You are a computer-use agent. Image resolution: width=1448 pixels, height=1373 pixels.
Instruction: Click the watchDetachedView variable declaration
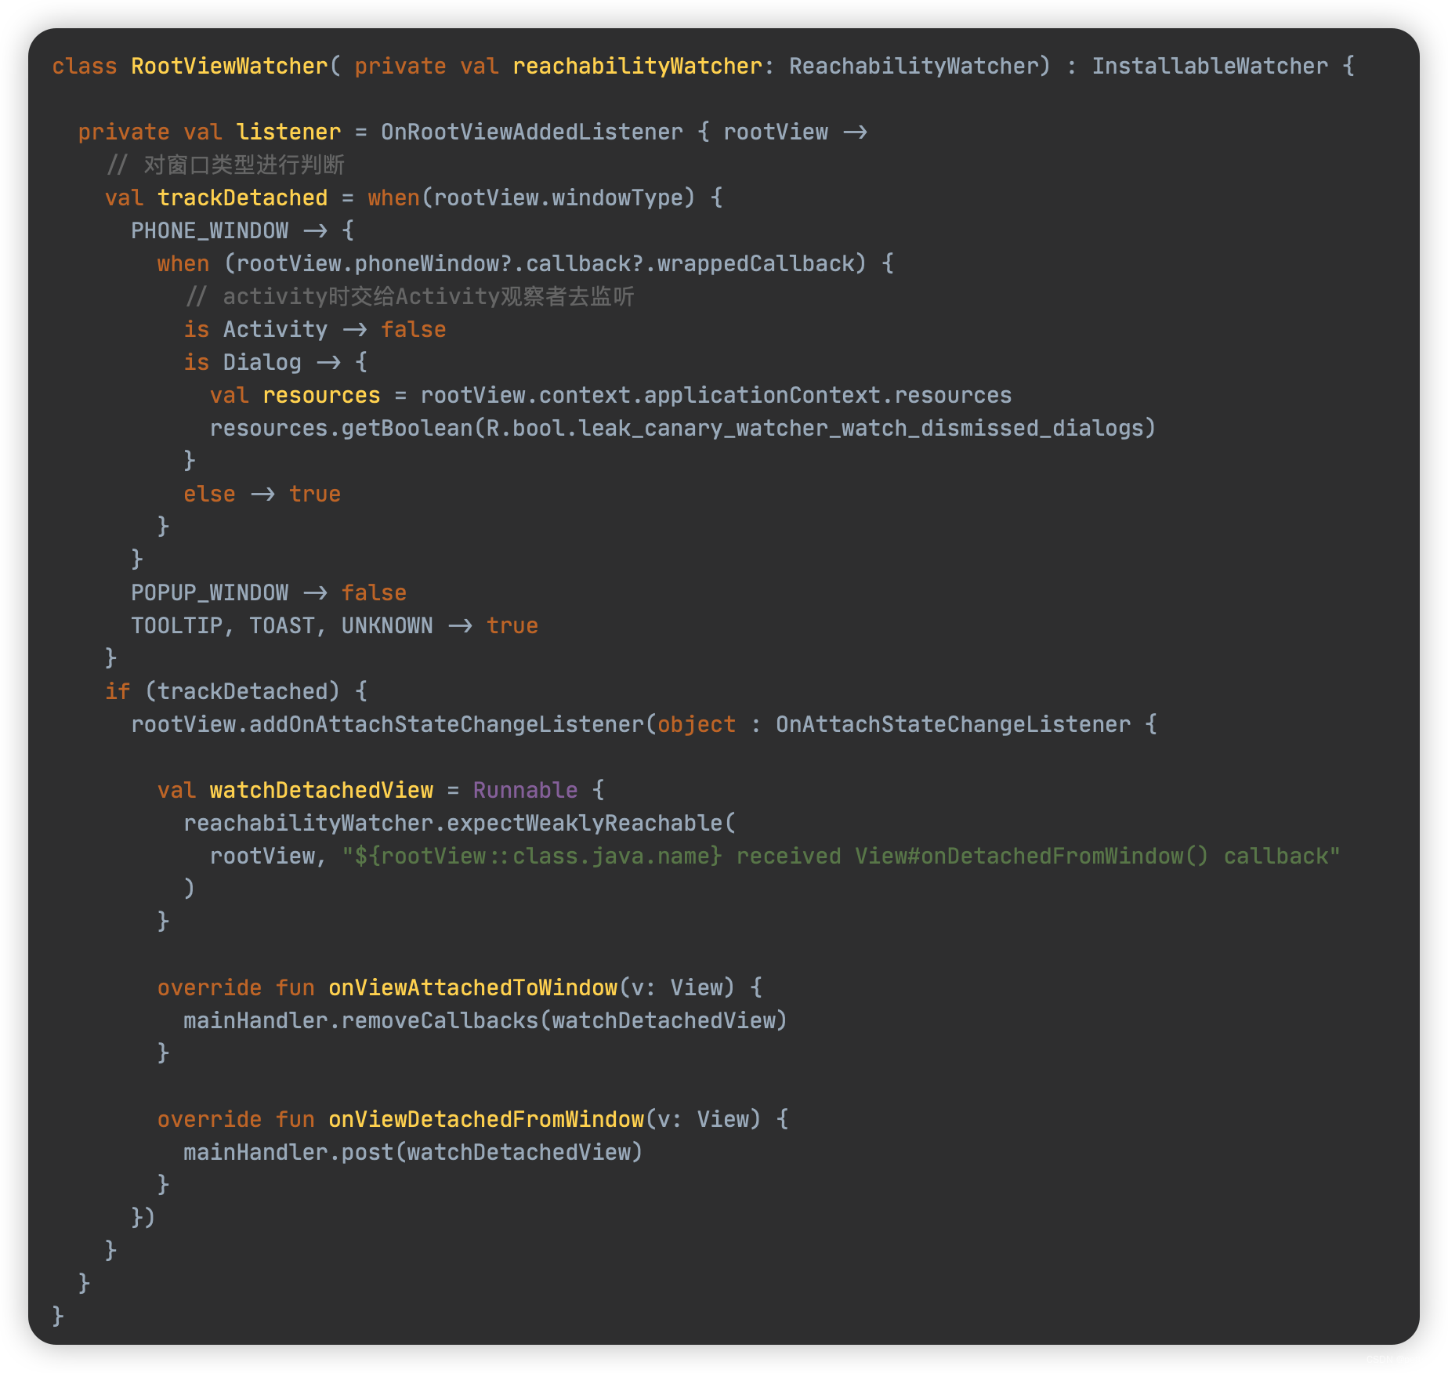point(321,790)
